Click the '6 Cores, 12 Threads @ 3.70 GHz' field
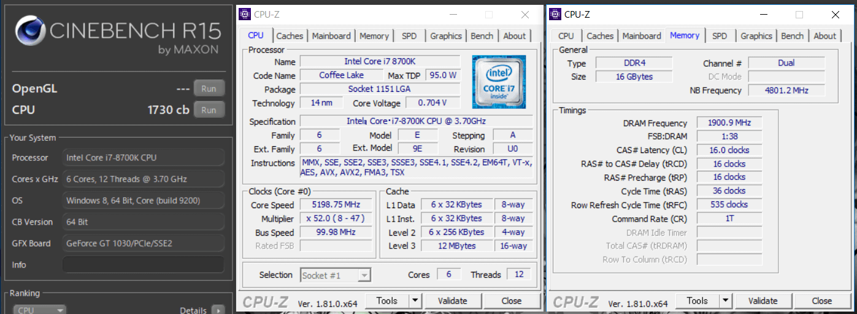The height and width of the screenshot is (314, 857). tap(143, 179)
